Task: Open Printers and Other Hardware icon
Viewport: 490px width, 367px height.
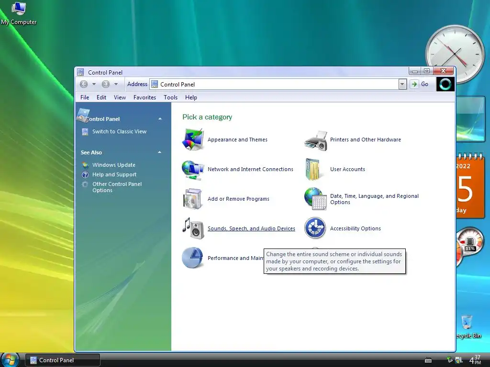Action: (x=316, y=141)
